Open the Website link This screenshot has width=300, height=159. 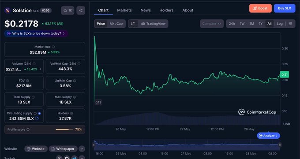[x=36, y=149]
